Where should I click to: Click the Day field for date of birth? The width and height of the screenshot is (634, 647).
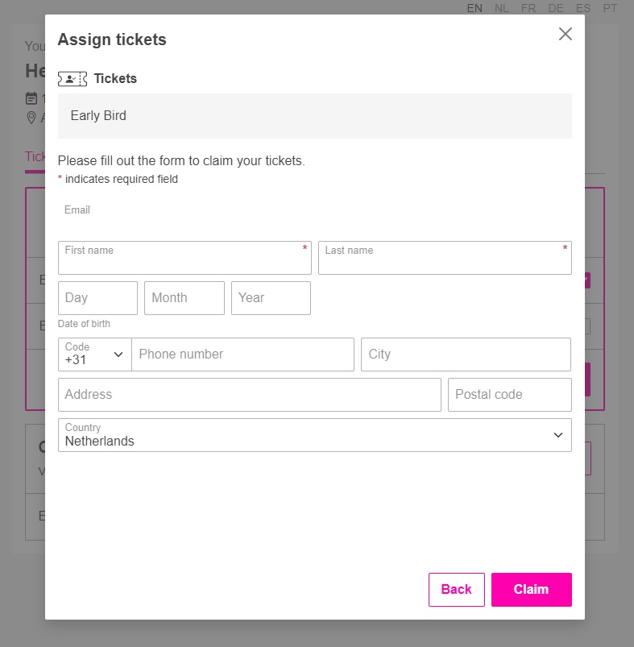tap(97, 298)
